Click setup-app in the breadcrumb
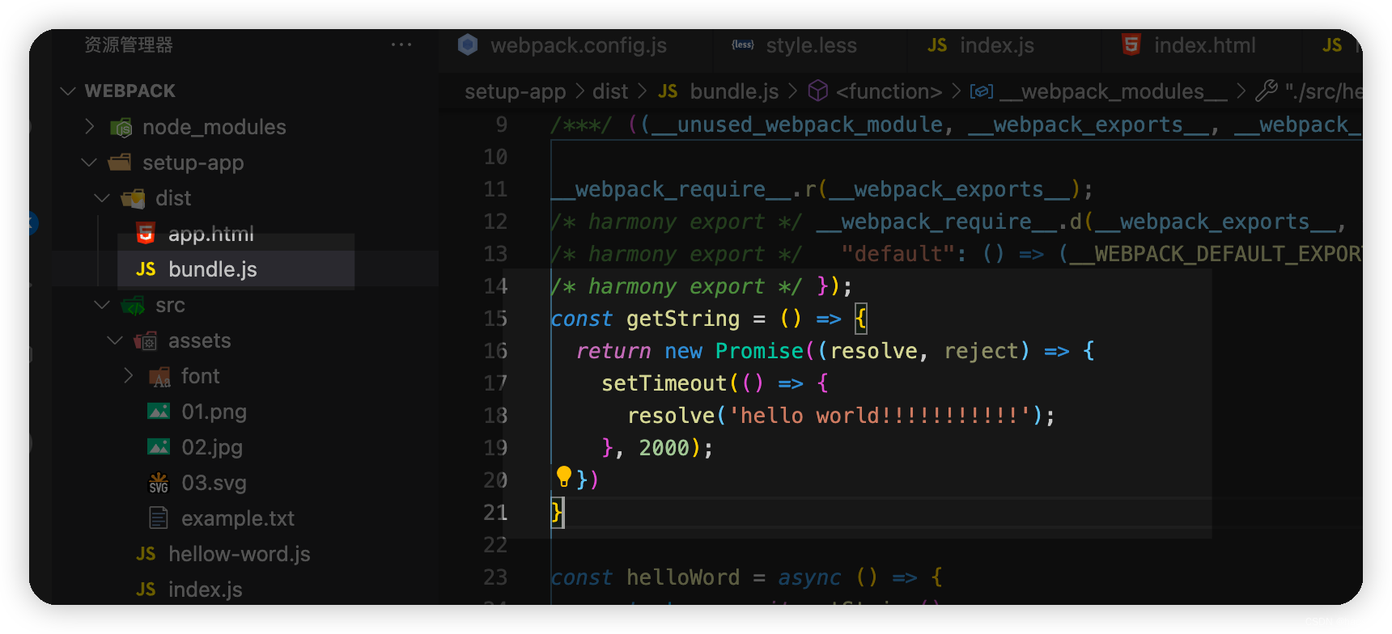The width and height of the screenshot is (1392, 634). 516,91
